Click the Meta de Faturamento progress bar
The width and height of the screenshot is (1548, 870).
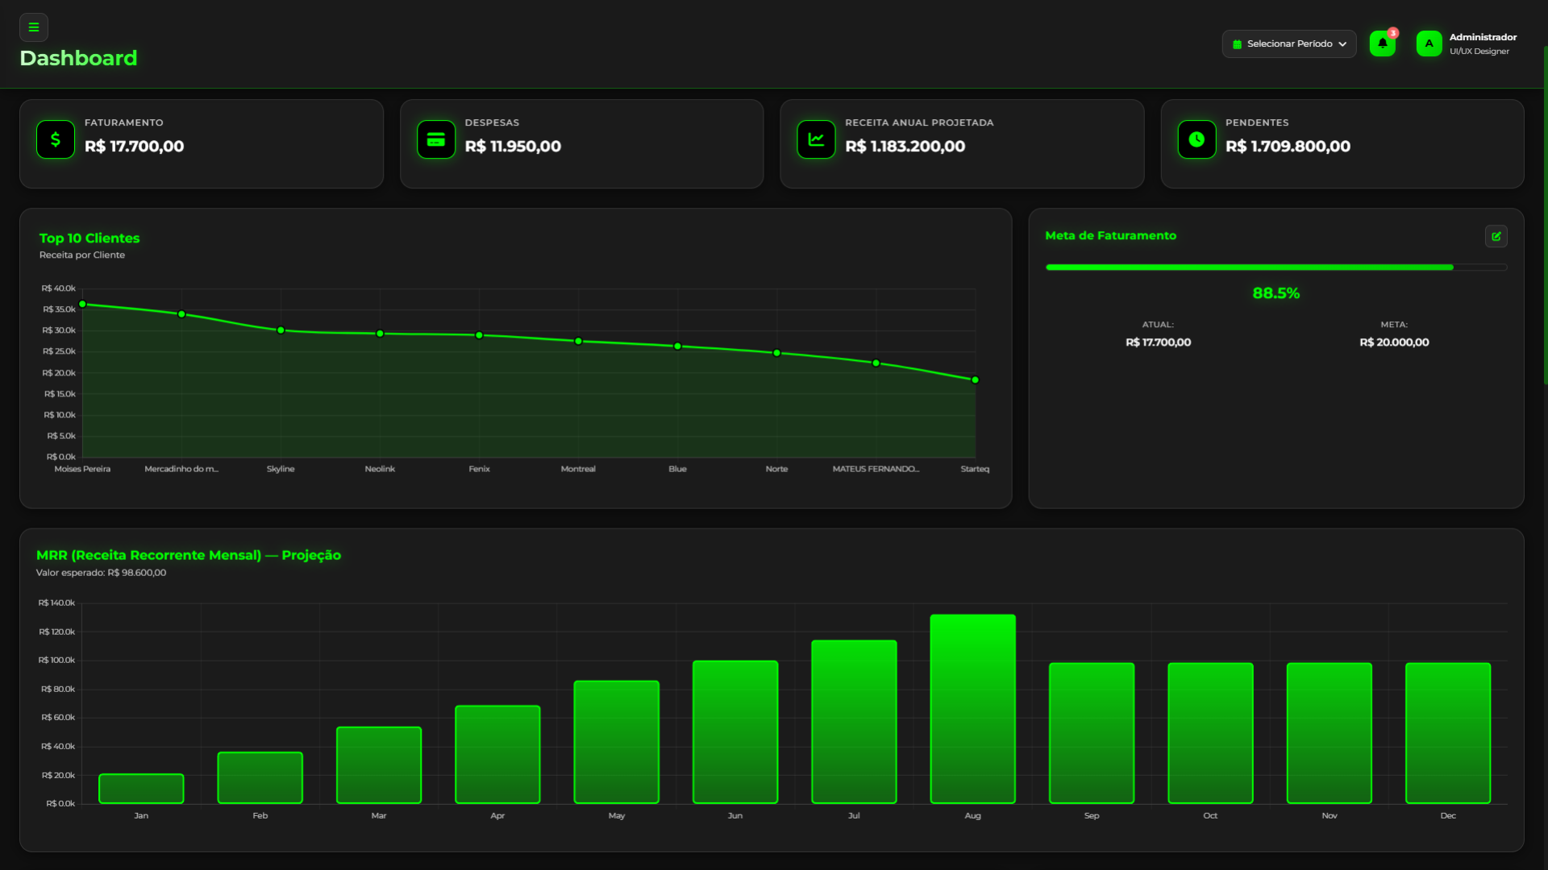pyautogui.click(x=1275, y=267)
